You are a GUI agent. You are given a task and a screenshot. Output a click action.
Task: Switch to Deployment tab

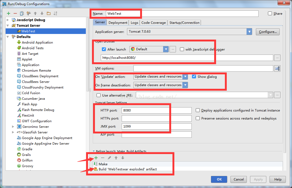[118, 22]
